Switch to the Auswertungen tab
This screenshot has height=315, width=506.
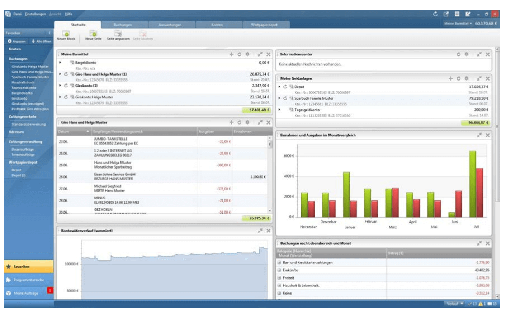click(x=170, y=25)
